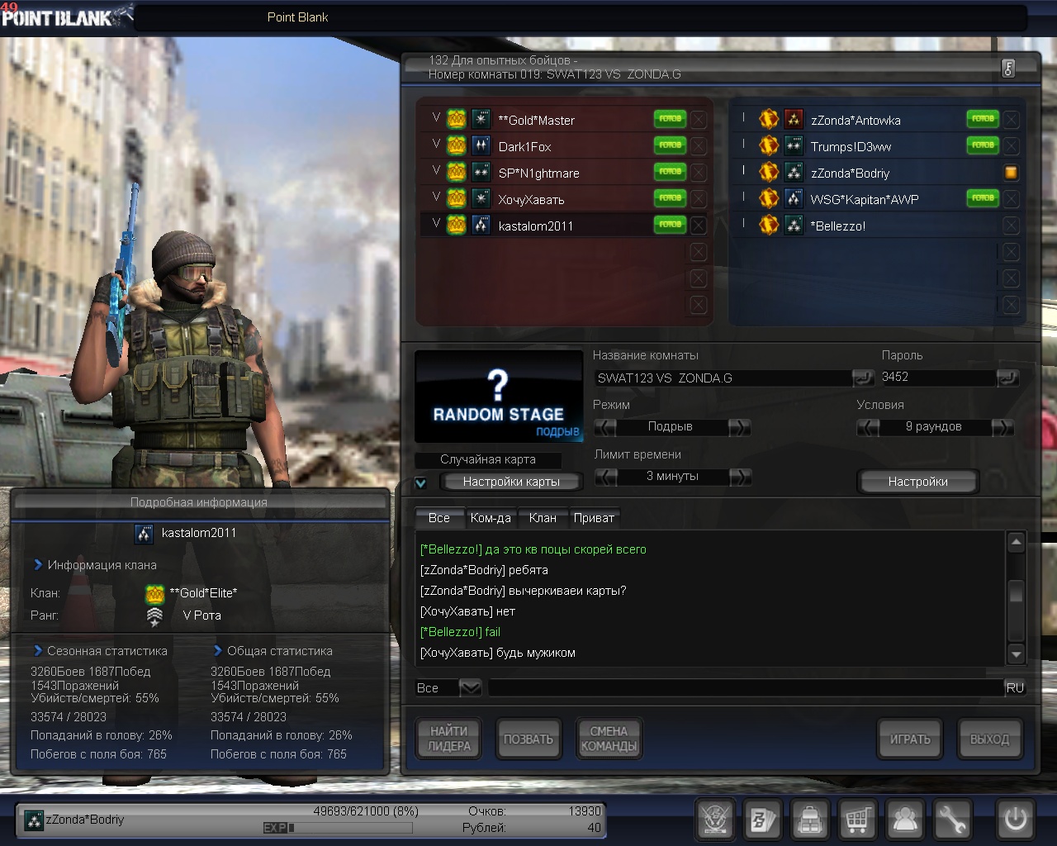1057x846 pixels.
Task: Toggle ready status for ХочуХавать
Action: pyautogui.click(x=670, y=199)
